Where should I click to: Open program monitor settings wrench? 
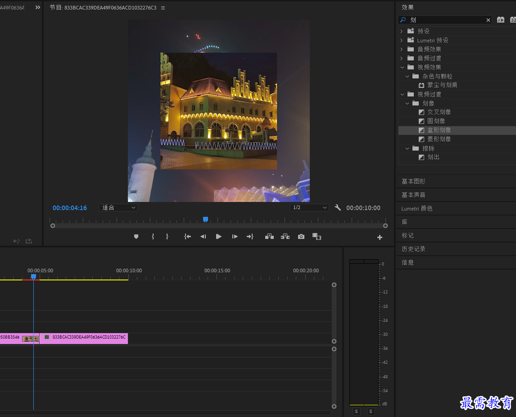(x=338, y=207)
